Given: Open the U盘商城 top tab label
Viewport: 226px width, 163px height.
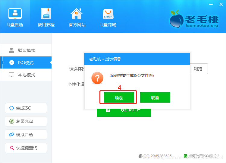Looking at the screenshot, I should [108, 25].
